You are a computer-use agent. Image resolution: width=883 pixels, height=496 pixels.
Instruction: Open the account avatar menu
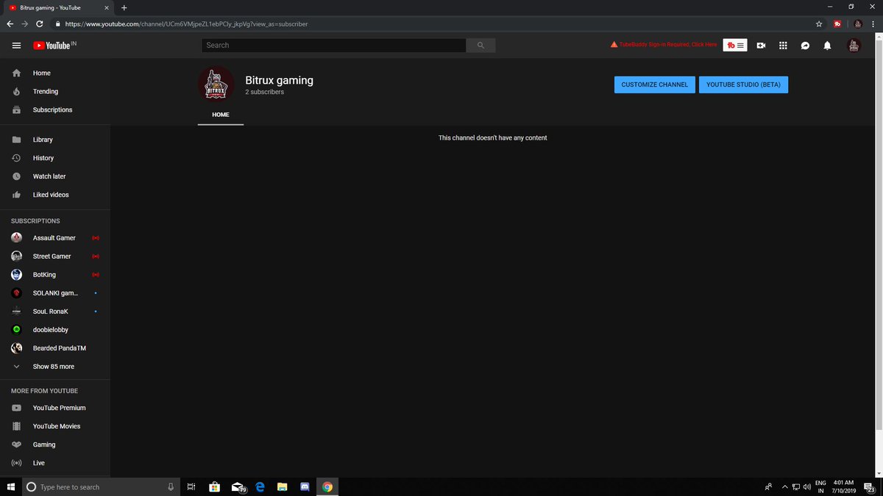pyautogui.click(x=854, y=46)
